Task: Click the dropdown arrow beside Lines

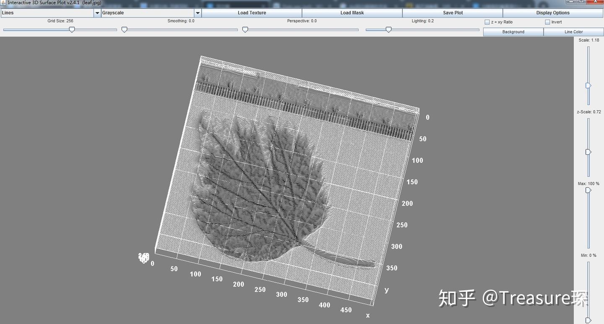Action: [97, 13]
